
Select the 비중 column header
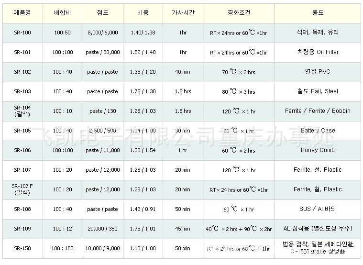coord(143,13)
